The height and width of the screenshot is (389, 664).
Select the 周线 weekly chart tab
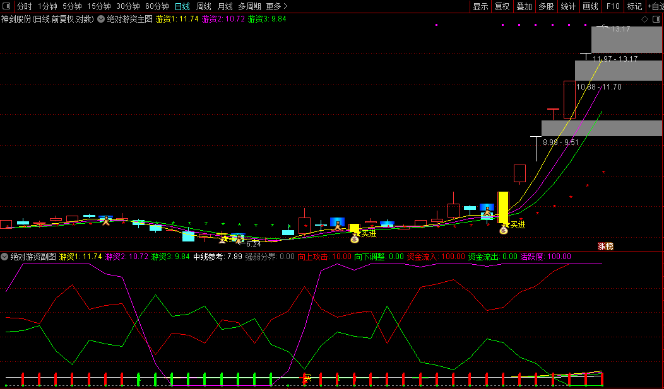204,6
